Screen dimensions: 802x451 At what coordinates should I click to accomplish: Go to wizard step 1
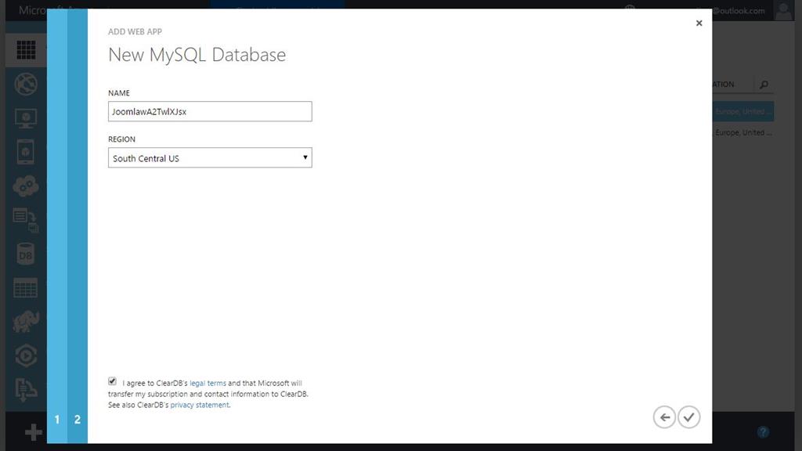click(x=56, y=420)
